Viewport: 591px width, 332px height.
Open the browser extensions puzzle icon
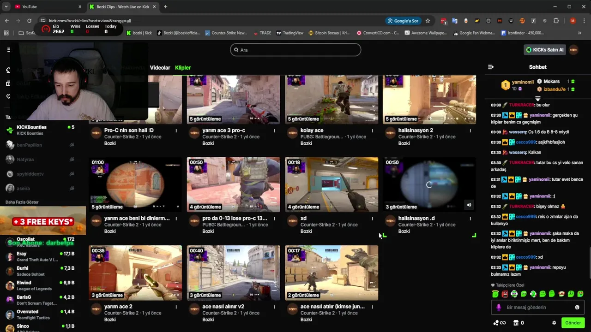(556, 21)
